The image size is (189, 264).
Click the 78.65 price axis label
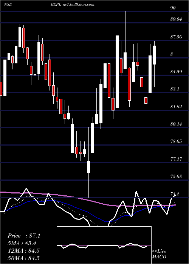(x=176, y=141)
